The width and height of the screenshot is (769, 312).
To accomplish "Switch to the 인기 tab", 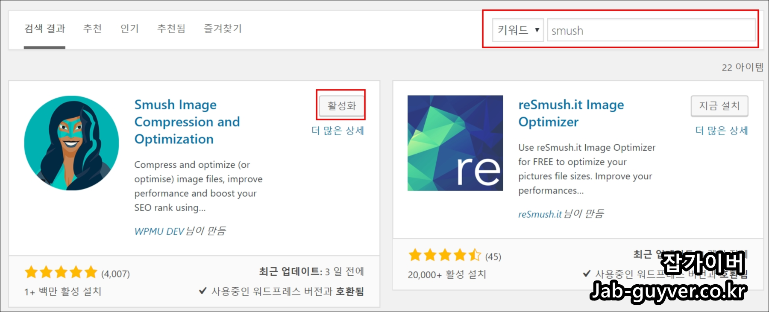I will [x=129, y=29].
